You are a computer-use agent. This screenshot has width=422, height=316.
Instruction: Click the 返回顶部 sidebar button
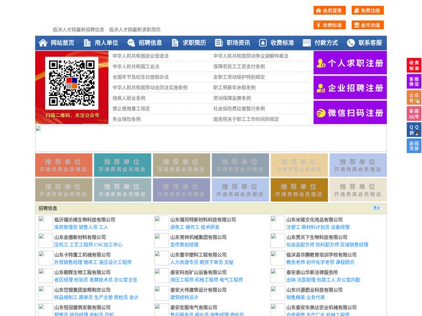tap(414, 146)
